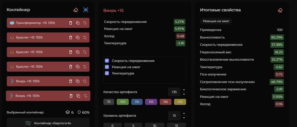This screenshot has width=297, height=127.
Task: Click the layers icon next to 6
Action: tap(68, 112)
